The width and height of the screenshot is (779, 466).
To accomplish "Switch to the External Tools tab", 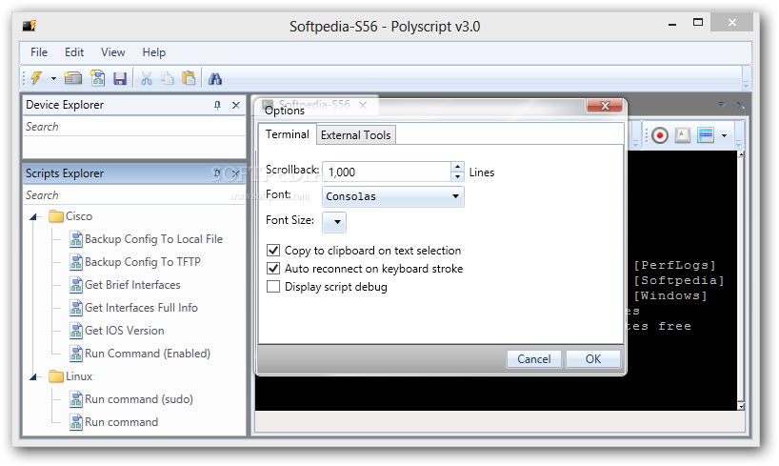I will pos(356,134).
